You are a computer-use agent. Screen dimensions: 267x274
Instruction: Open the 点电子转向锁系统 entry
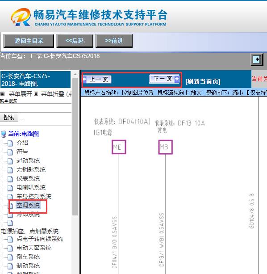tap(40, 239)
